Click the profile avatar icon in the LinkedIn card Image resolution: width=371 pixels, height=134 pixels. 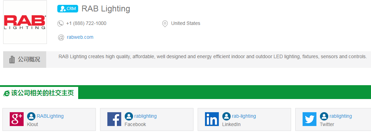coord(226,116)
